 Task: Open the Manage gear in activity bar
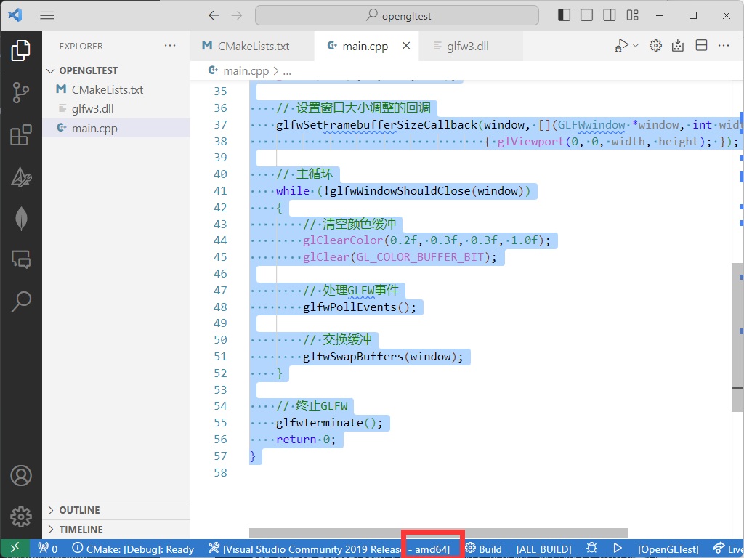[20, 517]
